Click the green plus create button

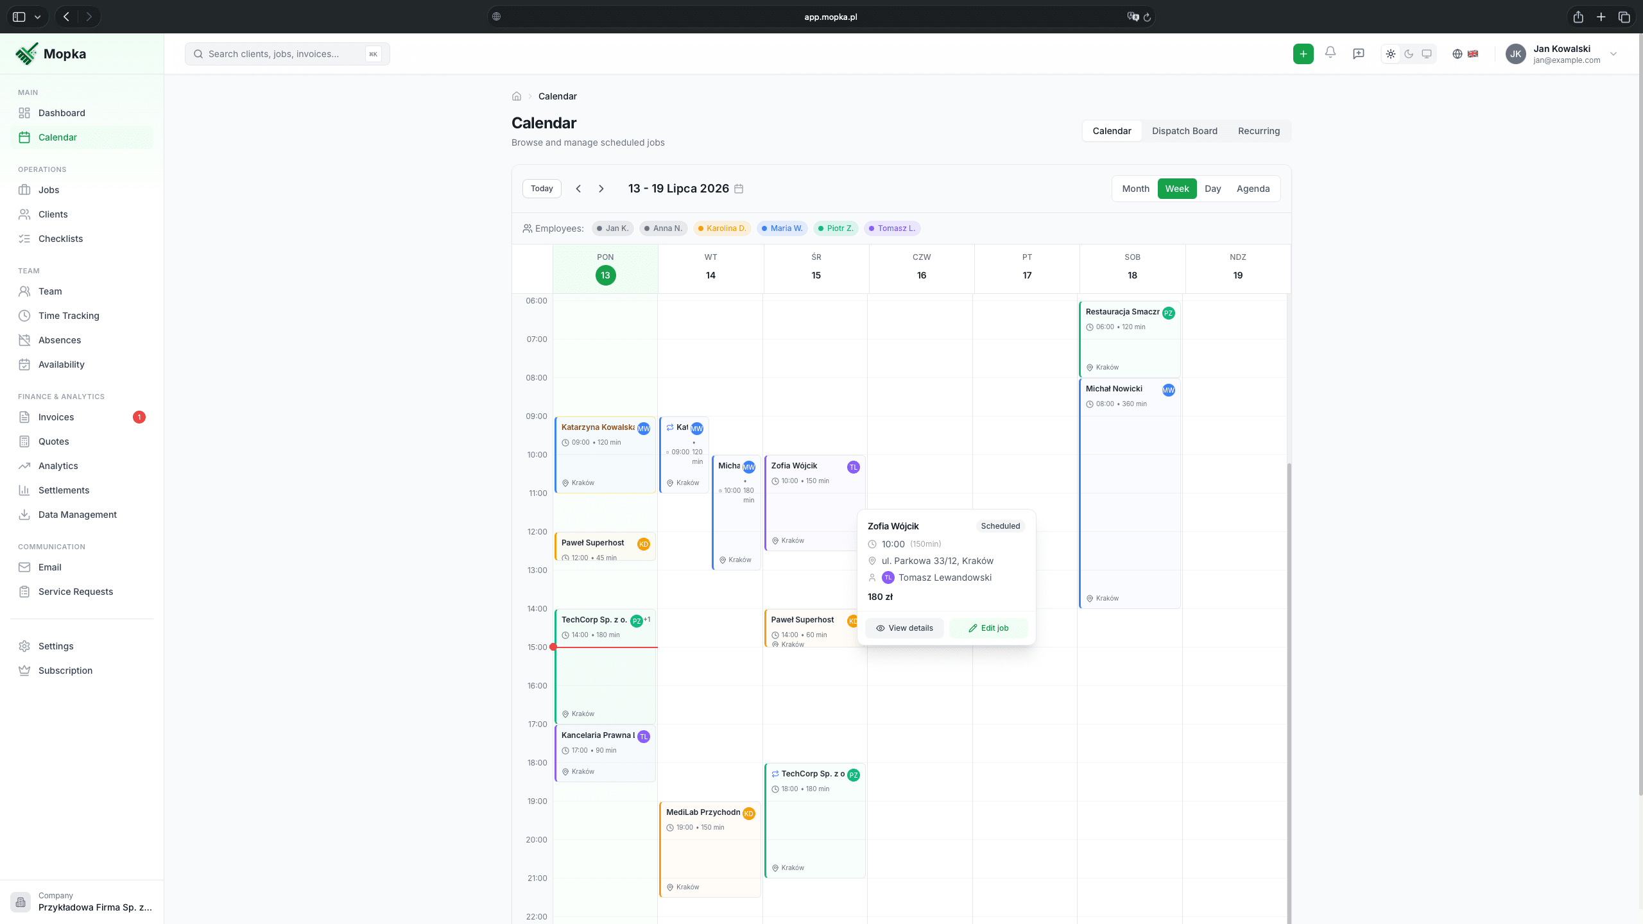point(1303,54)
